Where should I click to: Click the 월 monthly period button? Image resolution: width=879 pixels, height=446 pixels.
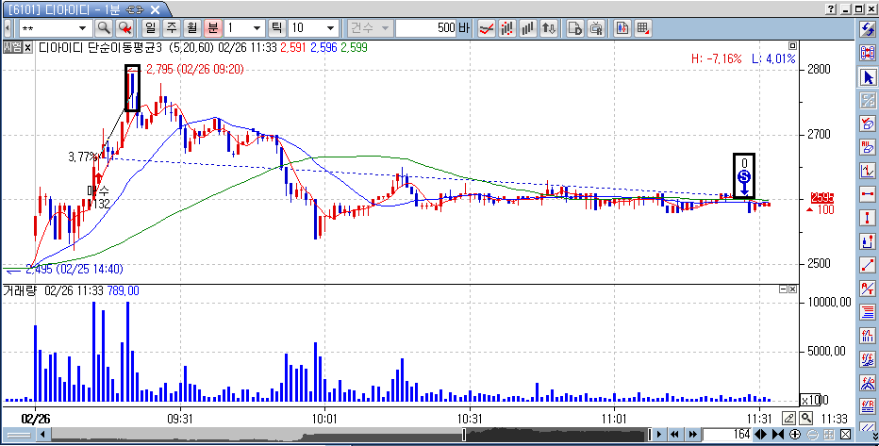(x=191, y=27)
